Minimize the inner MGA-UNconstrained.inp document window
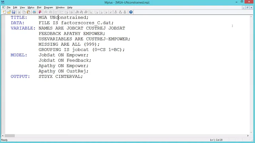 coord(243,8)
